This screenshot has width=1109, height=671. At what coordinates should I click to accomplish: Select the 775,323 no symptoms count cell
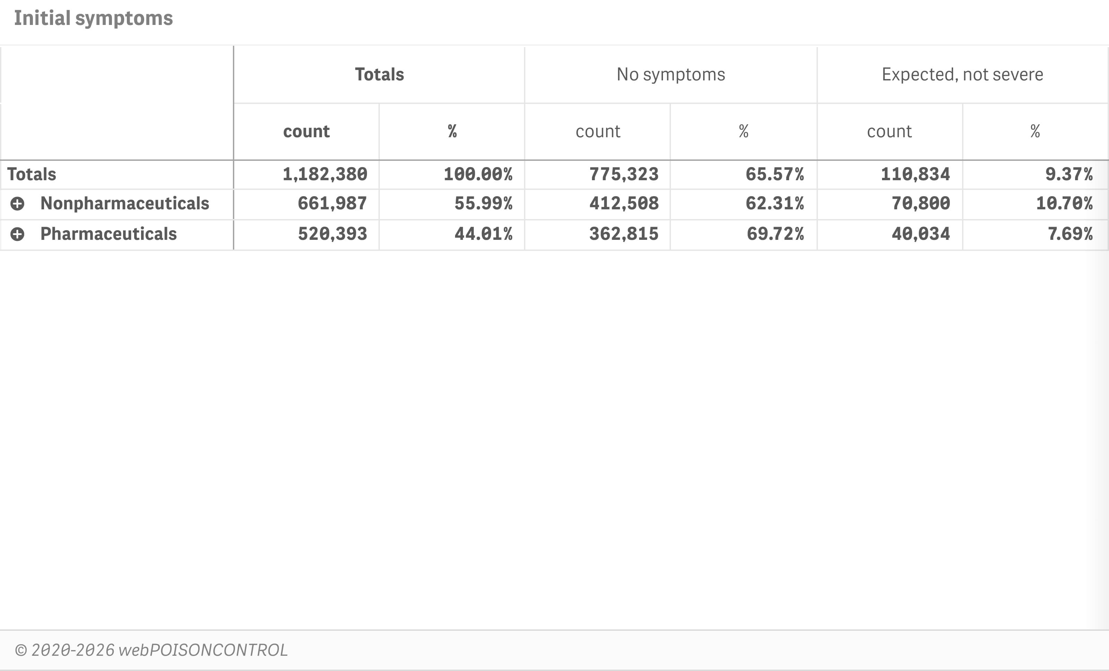coord(624,174)
